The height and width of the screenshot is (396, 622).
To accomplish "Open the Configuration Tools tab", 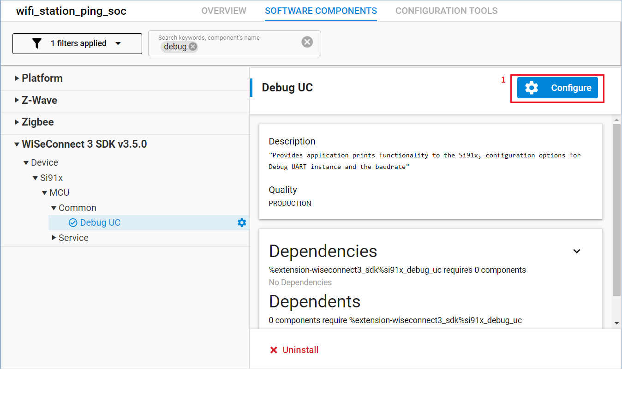I will pyautogui.click(x=446, y=11).
